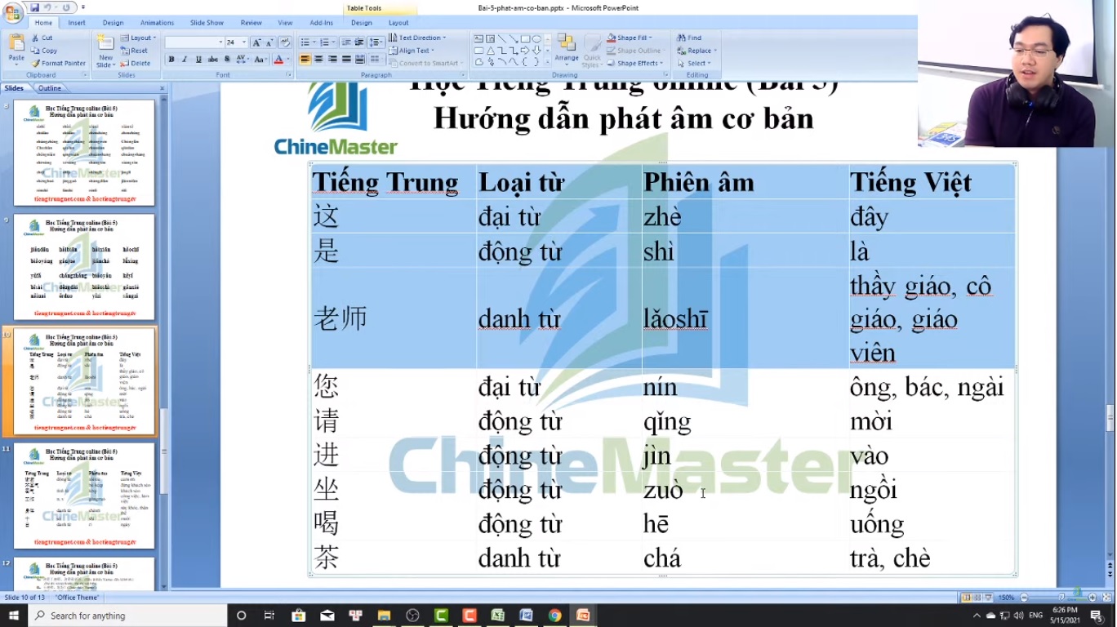Toggle strikethrough formatting
Image resolution: width=1117 pixels, height=627 pixels.
coord(213,60)
